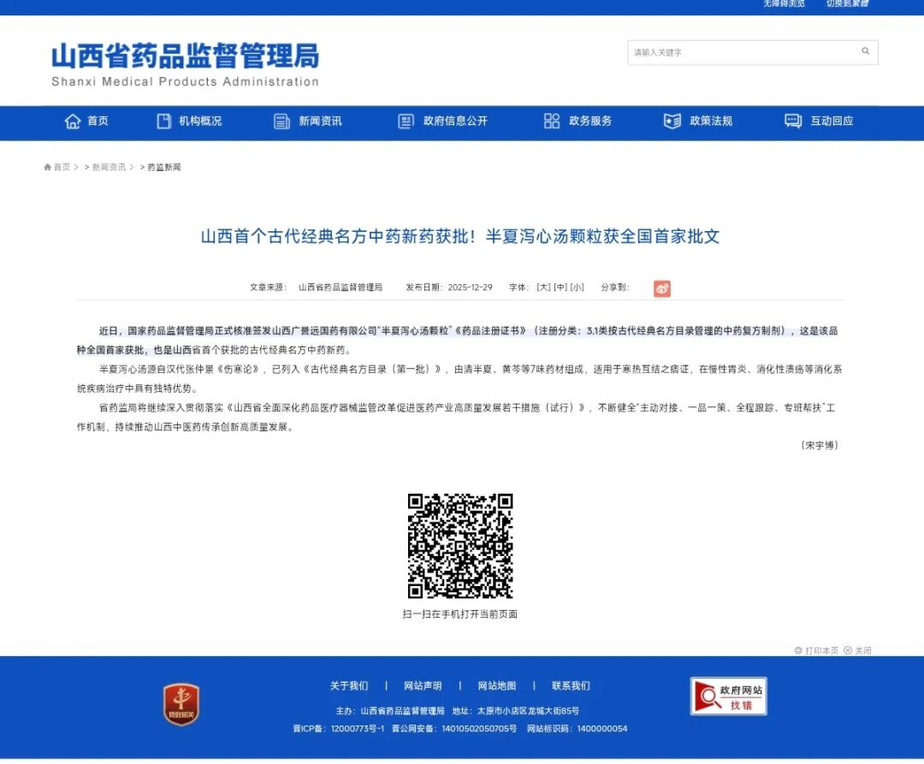924x764 pixels.
Task: Click the 山西省药品监督管理局 site logo
Action: coord(185,65)
